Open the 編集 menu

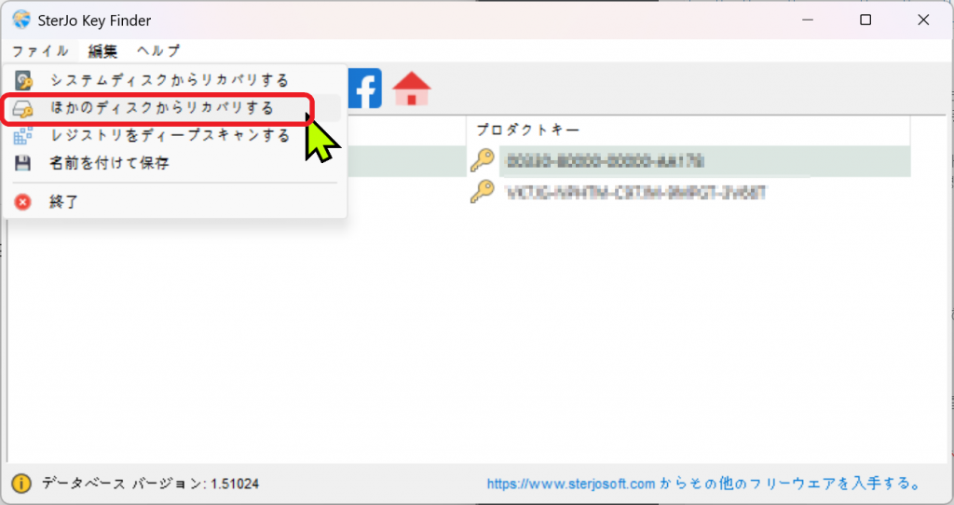tap(102, 51)
